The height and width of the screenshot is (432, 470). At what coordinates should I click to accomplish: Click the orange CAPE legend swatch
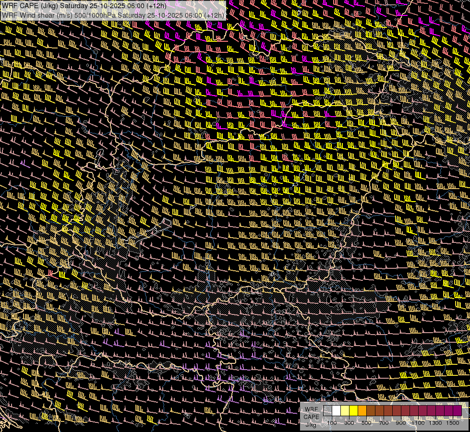[x=362, y=411]
